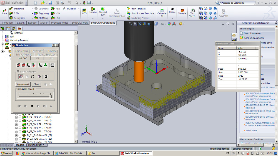The width and height of the screenshot is (278, 156).
Task: Check the F_F3_Tur1-6A T6 (17) operation box
Action: point(20,120)
